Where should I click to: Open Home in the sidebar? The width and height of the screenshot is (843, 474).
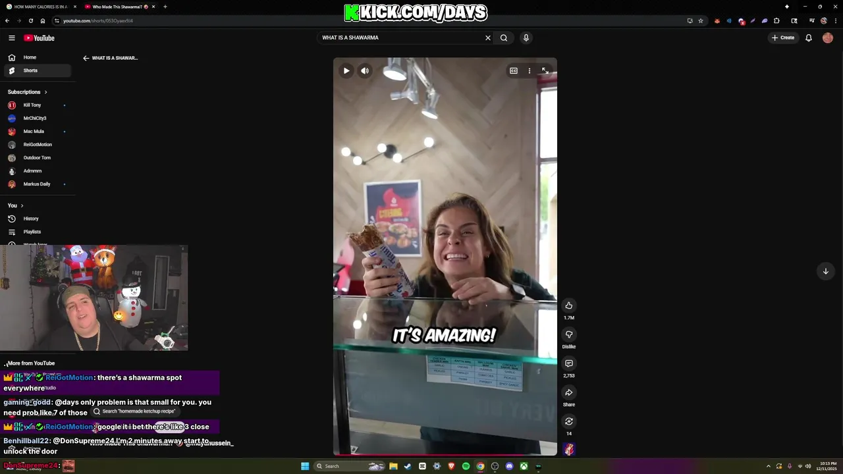(38, 57)
